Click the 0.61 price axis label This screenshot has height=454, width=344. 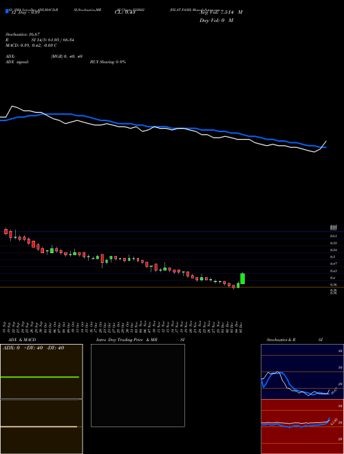click(x=333, y=236)
